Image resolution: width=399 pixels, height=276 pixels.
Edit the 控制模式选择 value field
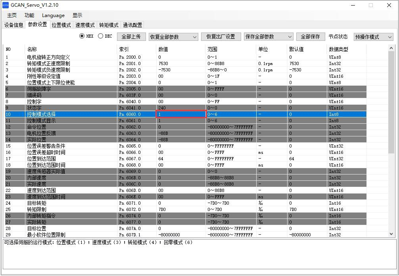click(x=181, y=114)
